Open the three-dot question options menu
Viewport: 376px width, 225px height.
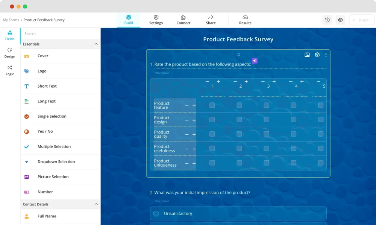(326, 55)
